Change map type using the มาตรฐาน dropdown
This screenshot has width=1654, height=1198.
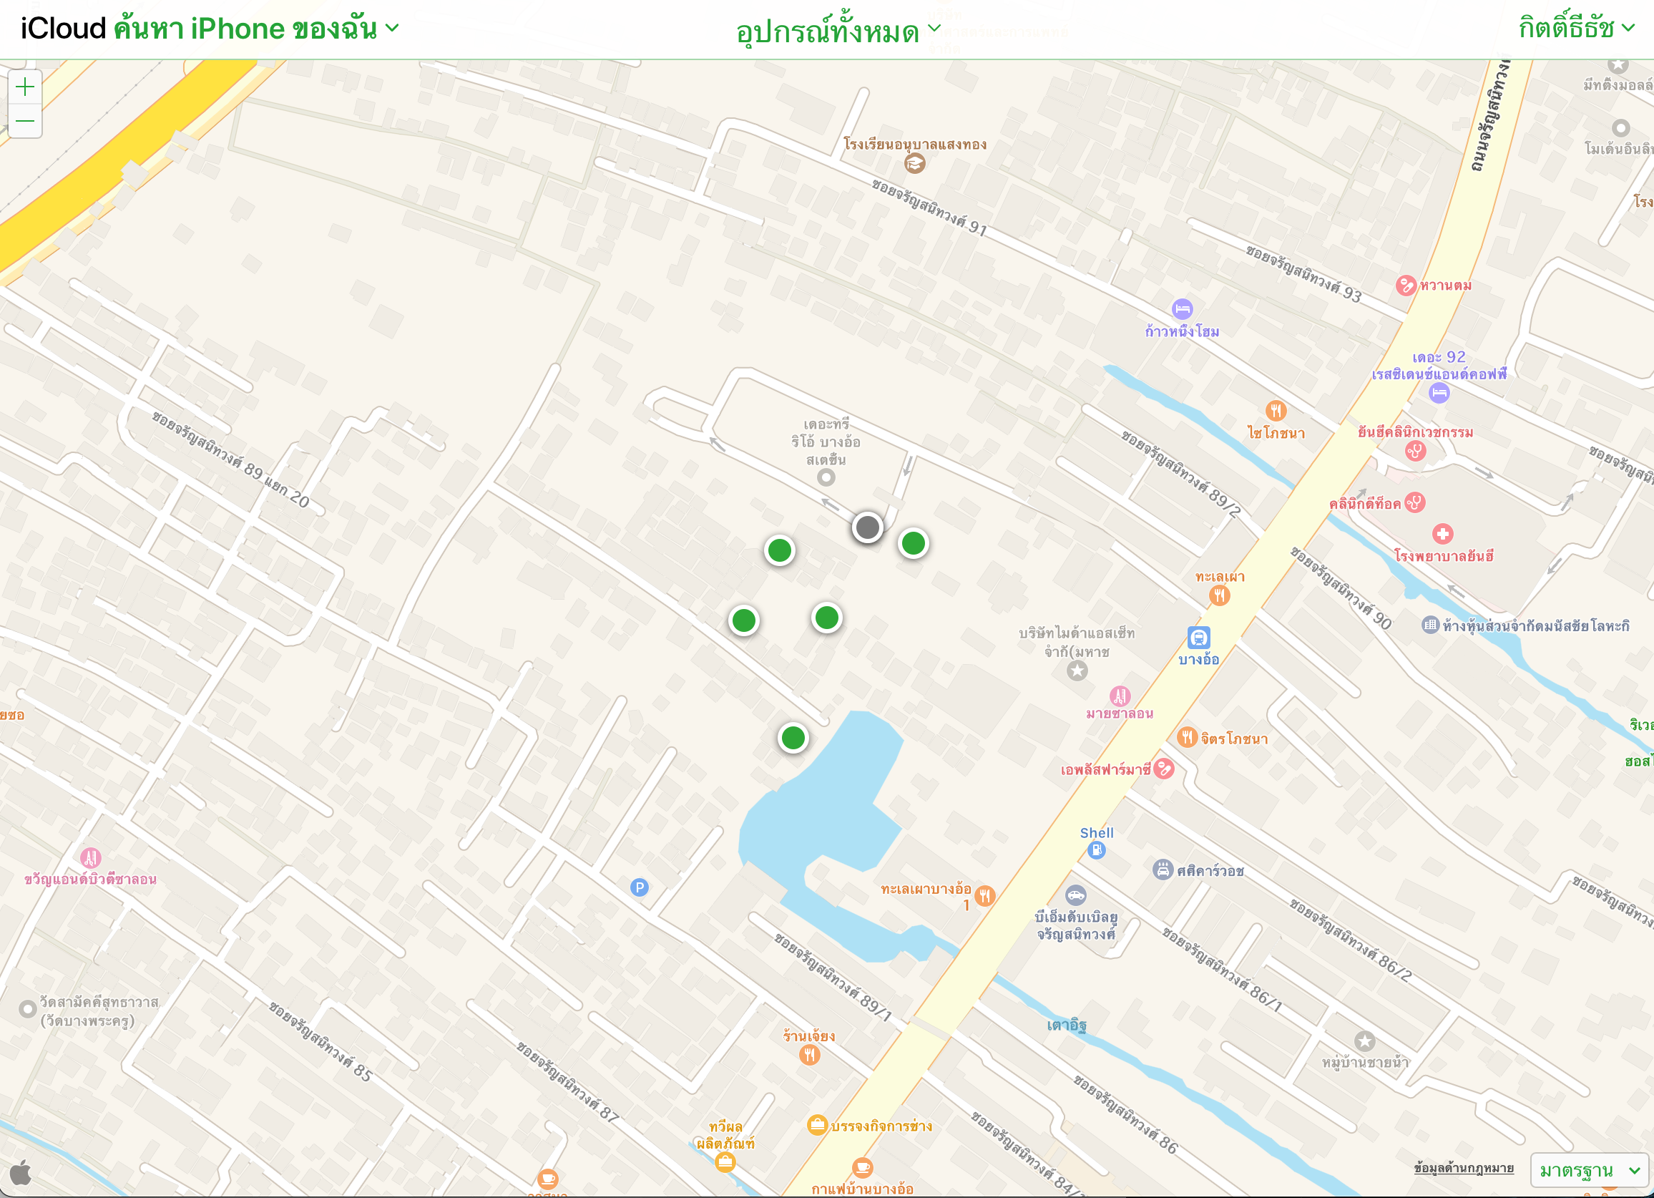click(x=1589, y=1170)
